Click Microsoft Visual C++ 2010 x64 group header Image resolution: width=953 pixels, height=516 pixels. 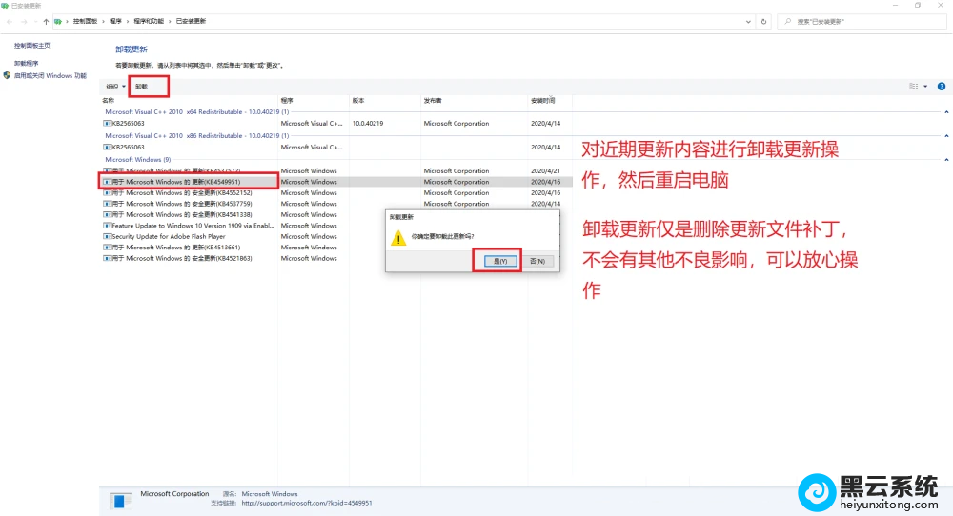197,112
